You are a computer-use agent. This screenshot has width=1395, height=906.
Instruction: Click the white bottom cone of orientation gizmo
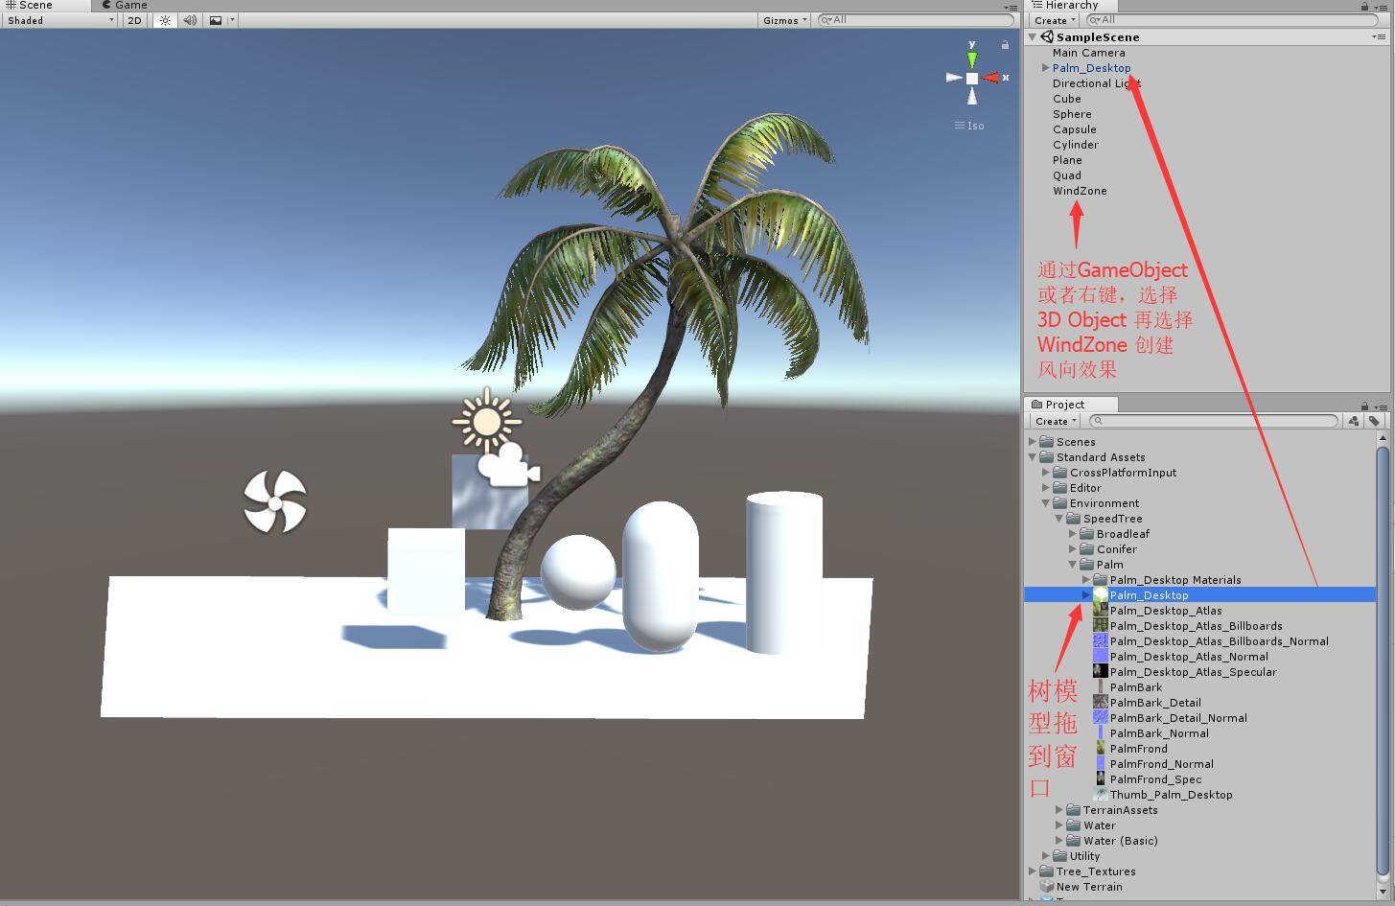pos(972,96)
